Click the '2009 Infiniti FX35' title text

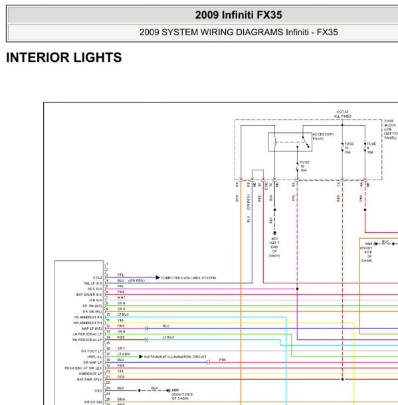pos(239,15)
